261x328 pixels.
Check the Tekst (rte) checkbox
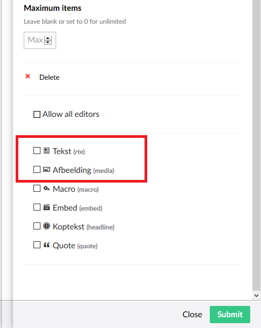37,151
